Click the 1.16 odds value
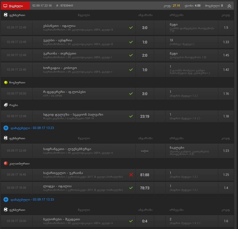The width and height of the screenshot is (238, 229). (x=226, y=94)
